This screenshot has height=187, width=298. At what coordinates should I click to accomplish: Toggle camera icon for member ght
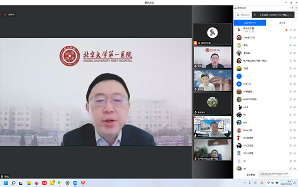point(295,122)
